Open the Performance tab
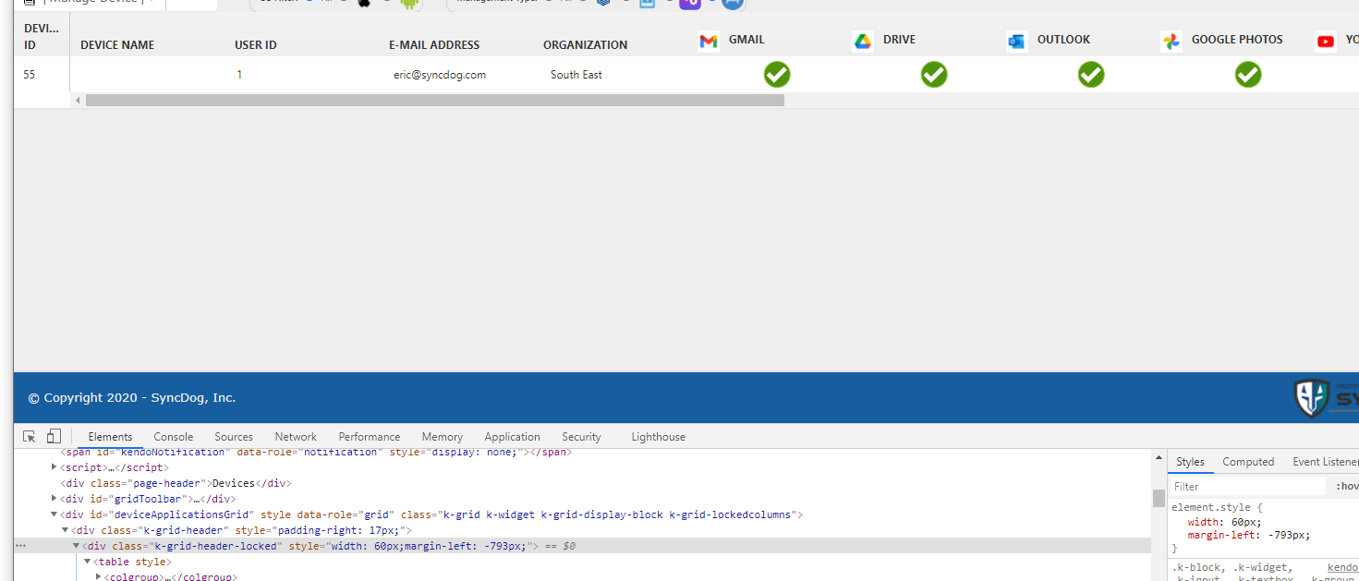Screen dimensions: 1359x581 tap(370, 437)
